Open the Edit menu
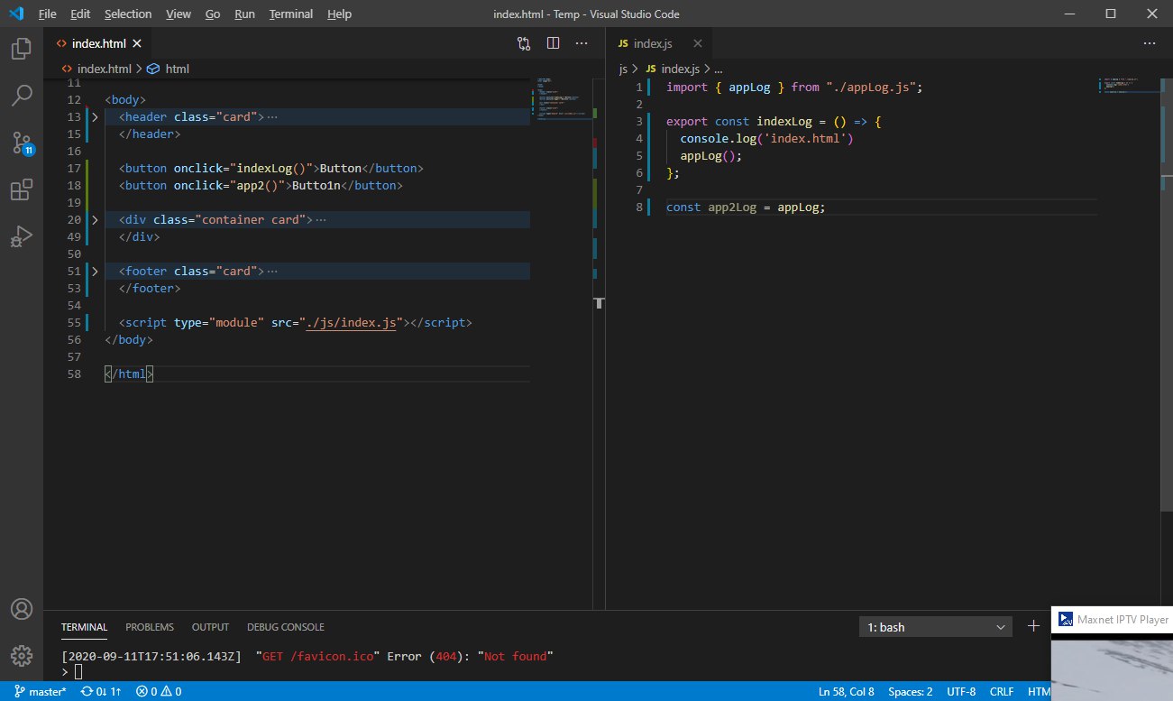The height and width of the screenshot is (701, 1173). pyautogui.click(x=80, y=14)
